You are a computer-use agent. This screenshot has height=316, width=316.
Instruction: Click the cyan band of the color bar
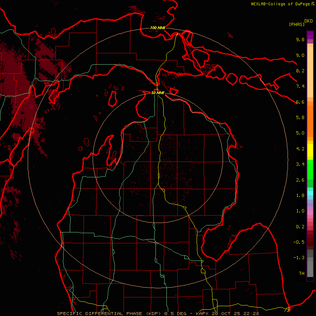310,193
